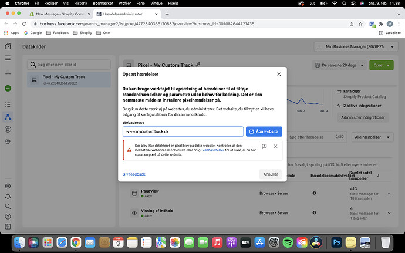Open the home icon in Facebook sidebar
The width and height of the screenshot is (405, 253).
tap(8, 46)
